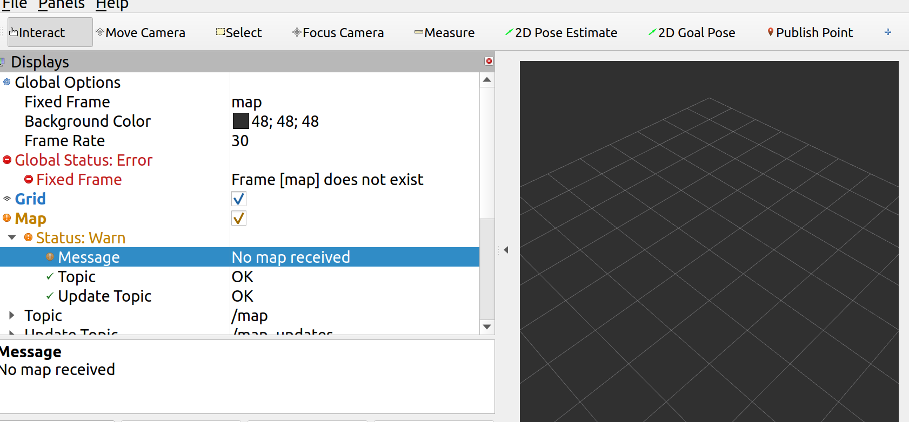The width and height of the screenshot is (909, 422).
Task: Click the red Fixed Frame error icon
Action: pos(29,179)
